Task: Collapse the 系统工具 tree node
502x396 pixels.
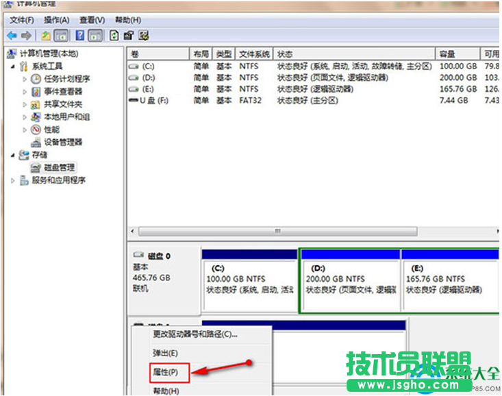Action: 13,66
